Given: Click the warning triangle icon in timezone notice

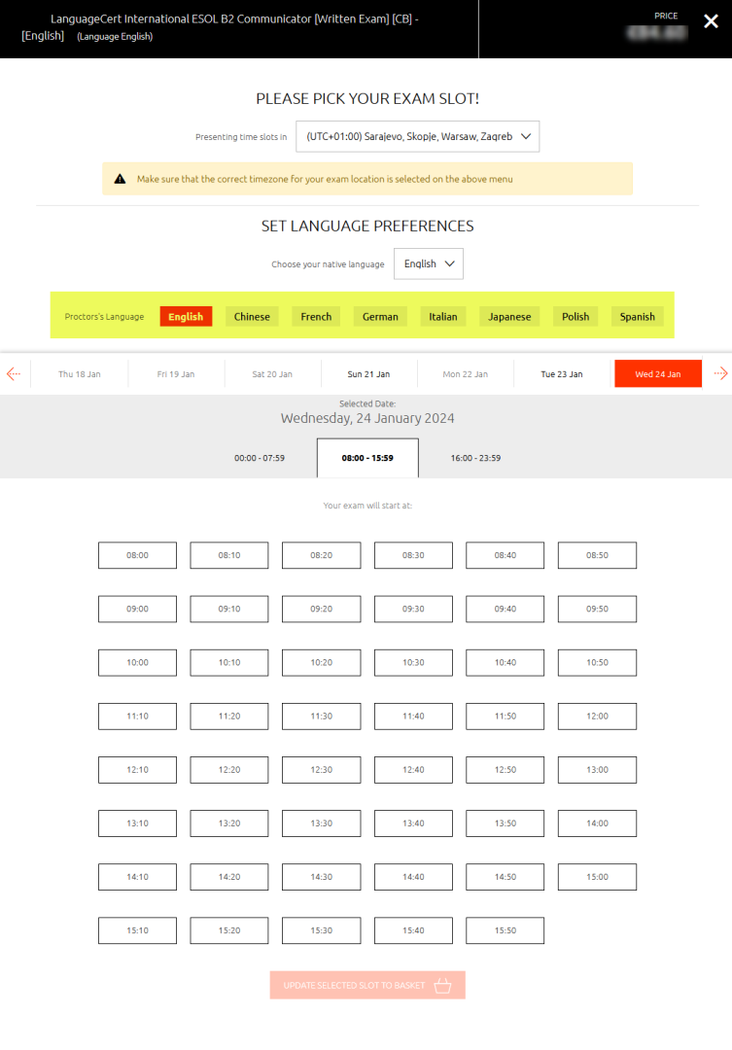Looking at the screenshot, I should point(120,179).
